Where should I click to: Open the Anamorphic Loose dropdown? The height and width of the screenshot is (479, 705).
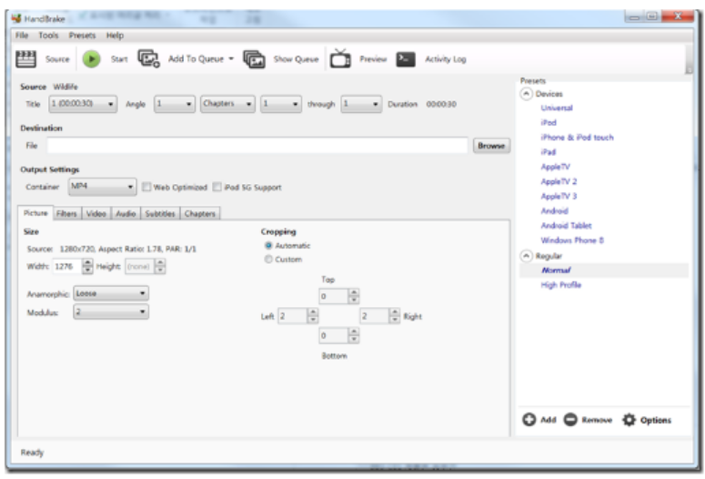111,293
